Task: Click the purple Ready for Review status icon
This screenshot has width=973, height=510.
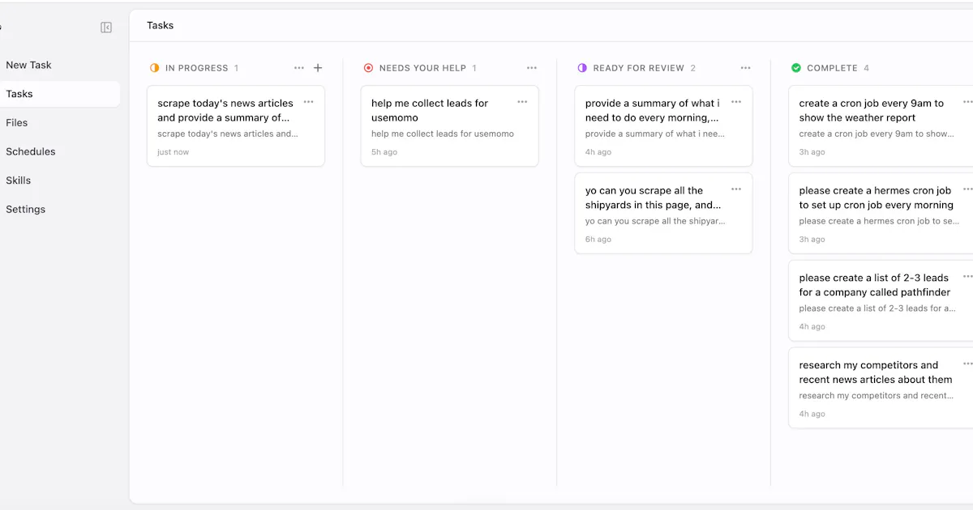Action: click(x=582, y=68)
